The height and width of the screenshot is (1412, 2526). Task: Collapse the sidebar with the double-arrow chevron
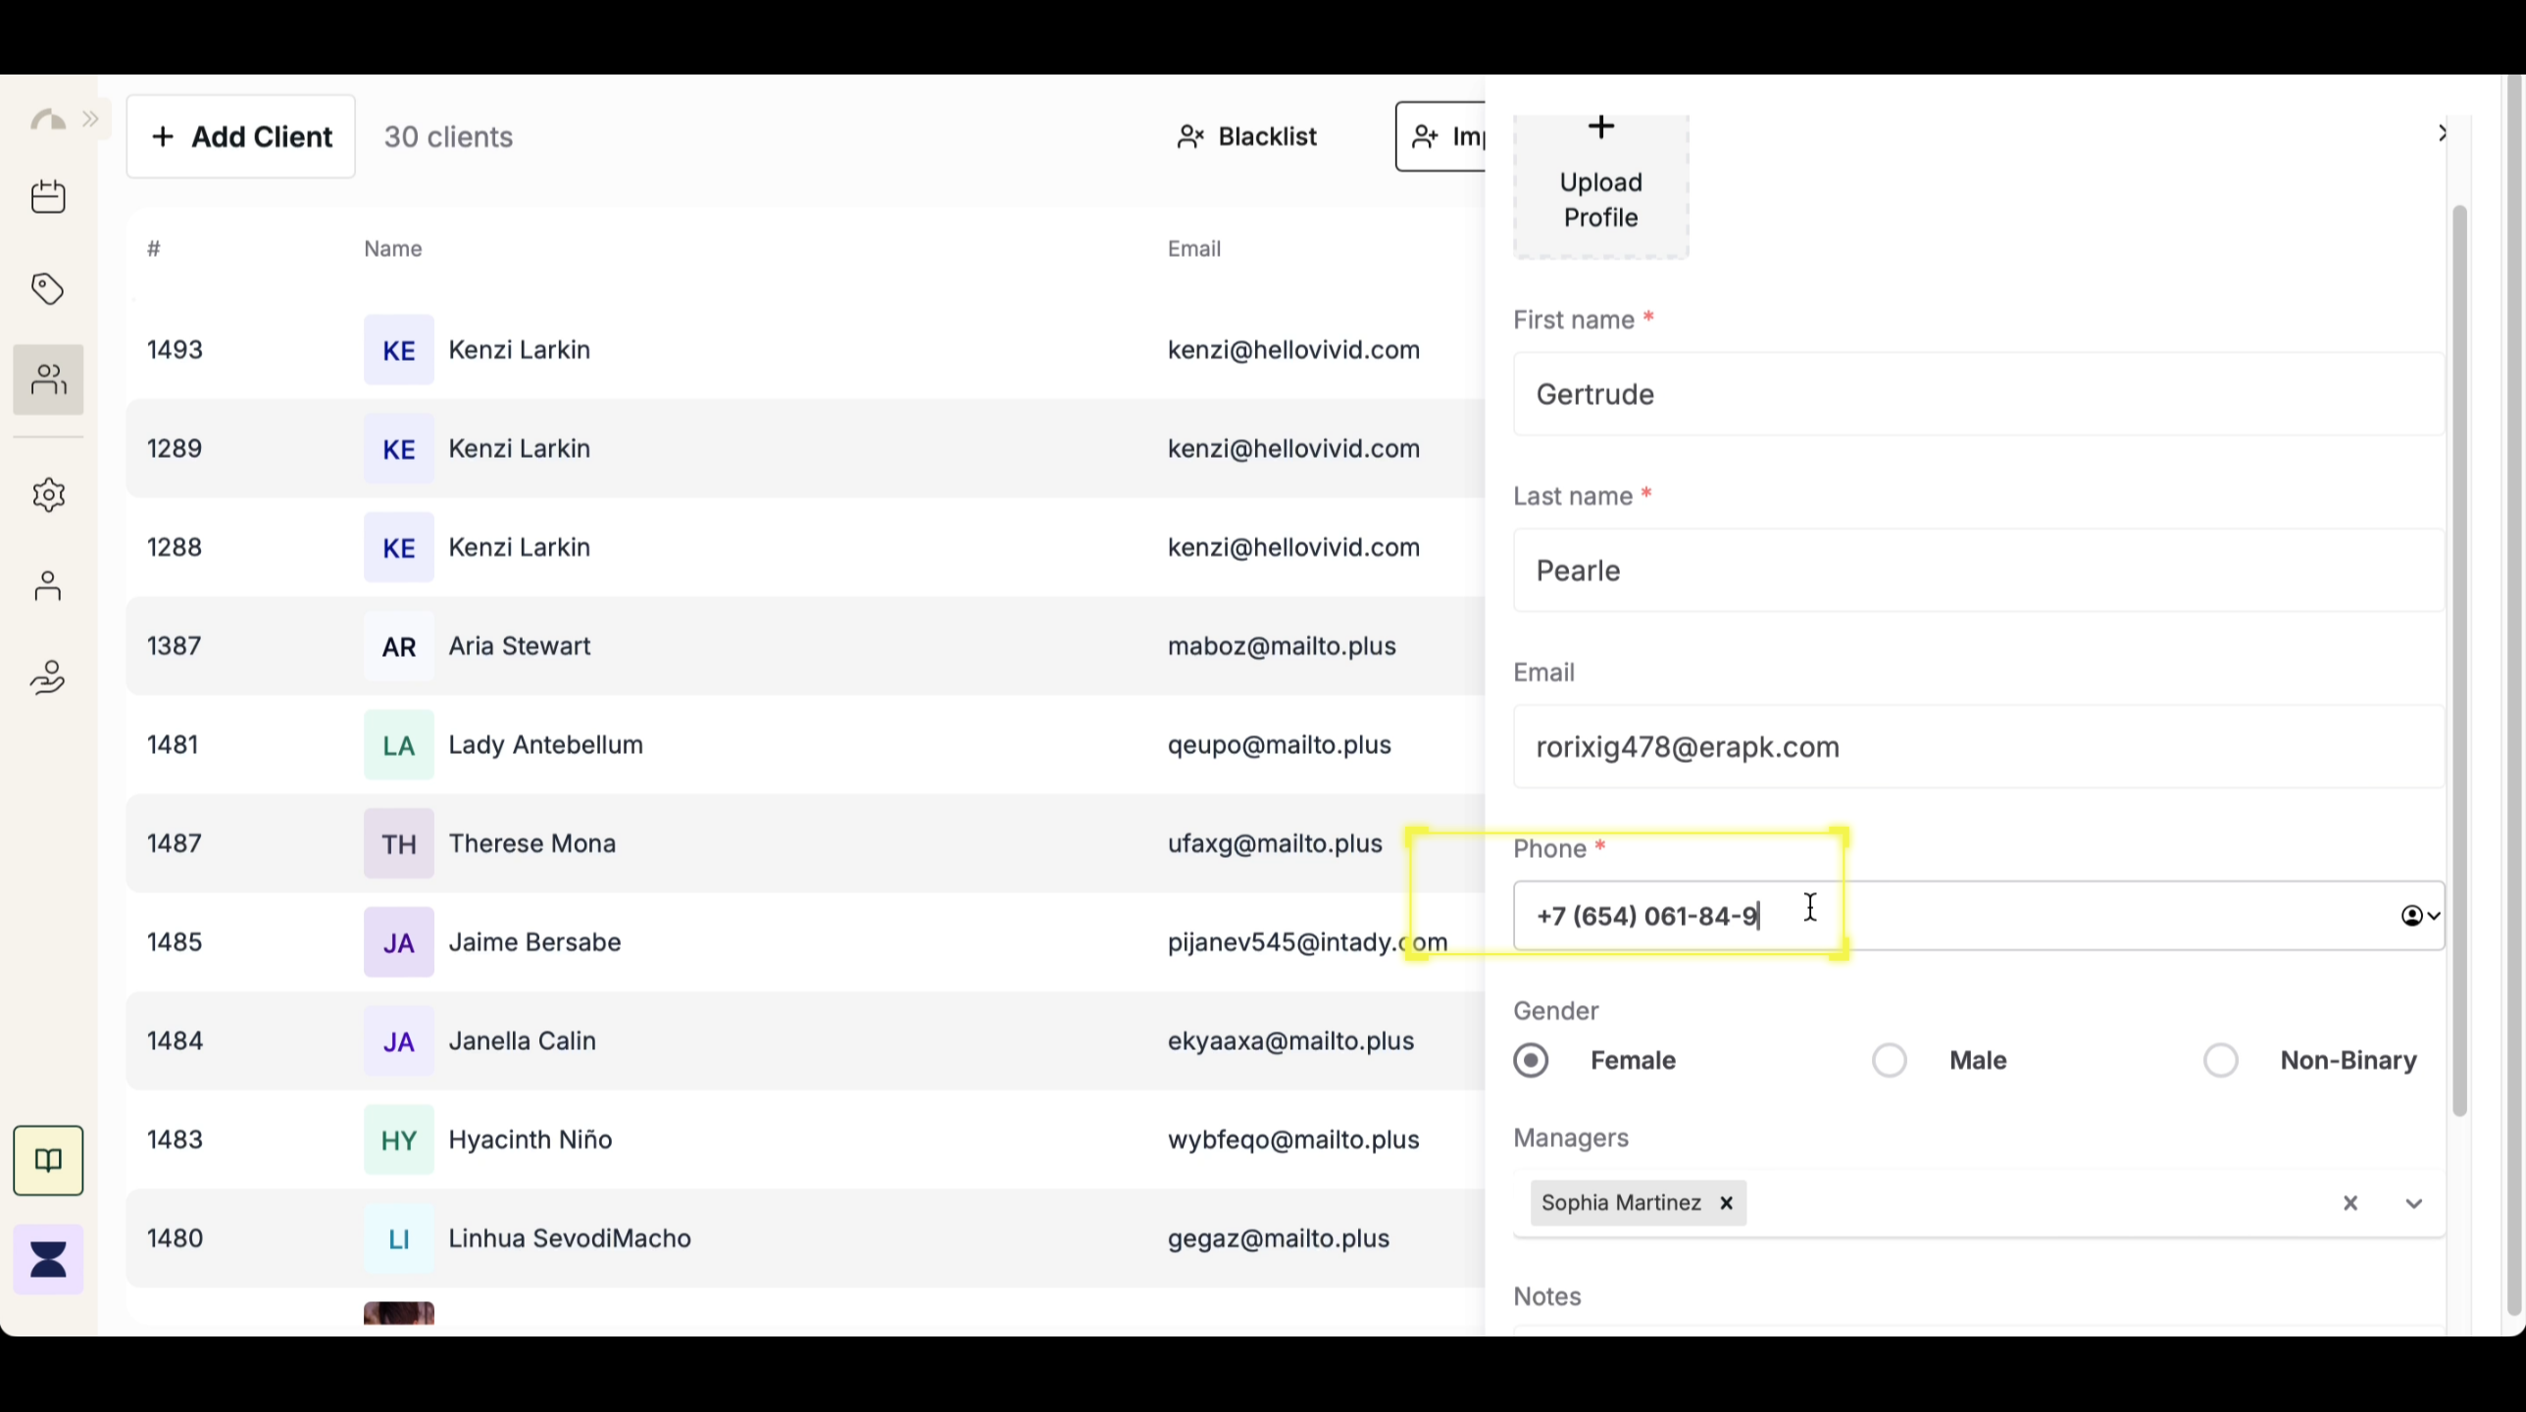click(91, 118)
